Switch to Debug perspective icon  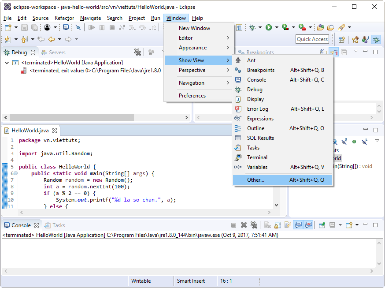[376, 39]
